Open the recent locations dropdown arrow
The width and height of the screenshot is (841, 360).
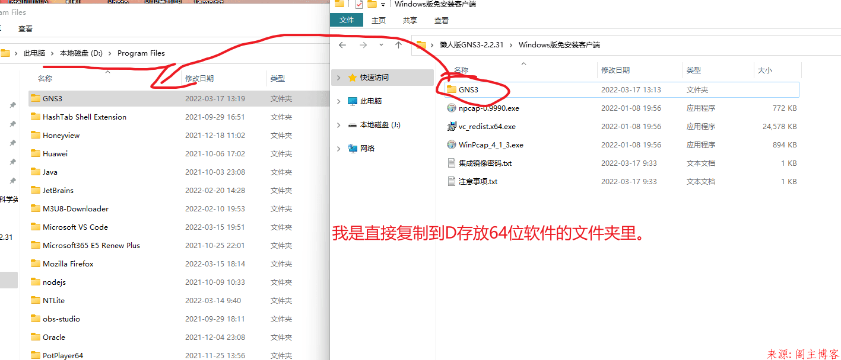pos(381,44)
